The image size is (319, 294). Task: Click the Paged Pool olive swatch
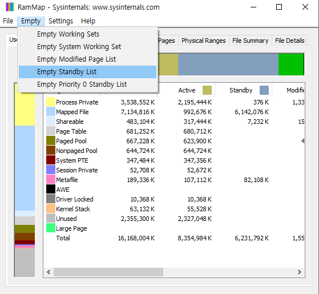(51, 140)
